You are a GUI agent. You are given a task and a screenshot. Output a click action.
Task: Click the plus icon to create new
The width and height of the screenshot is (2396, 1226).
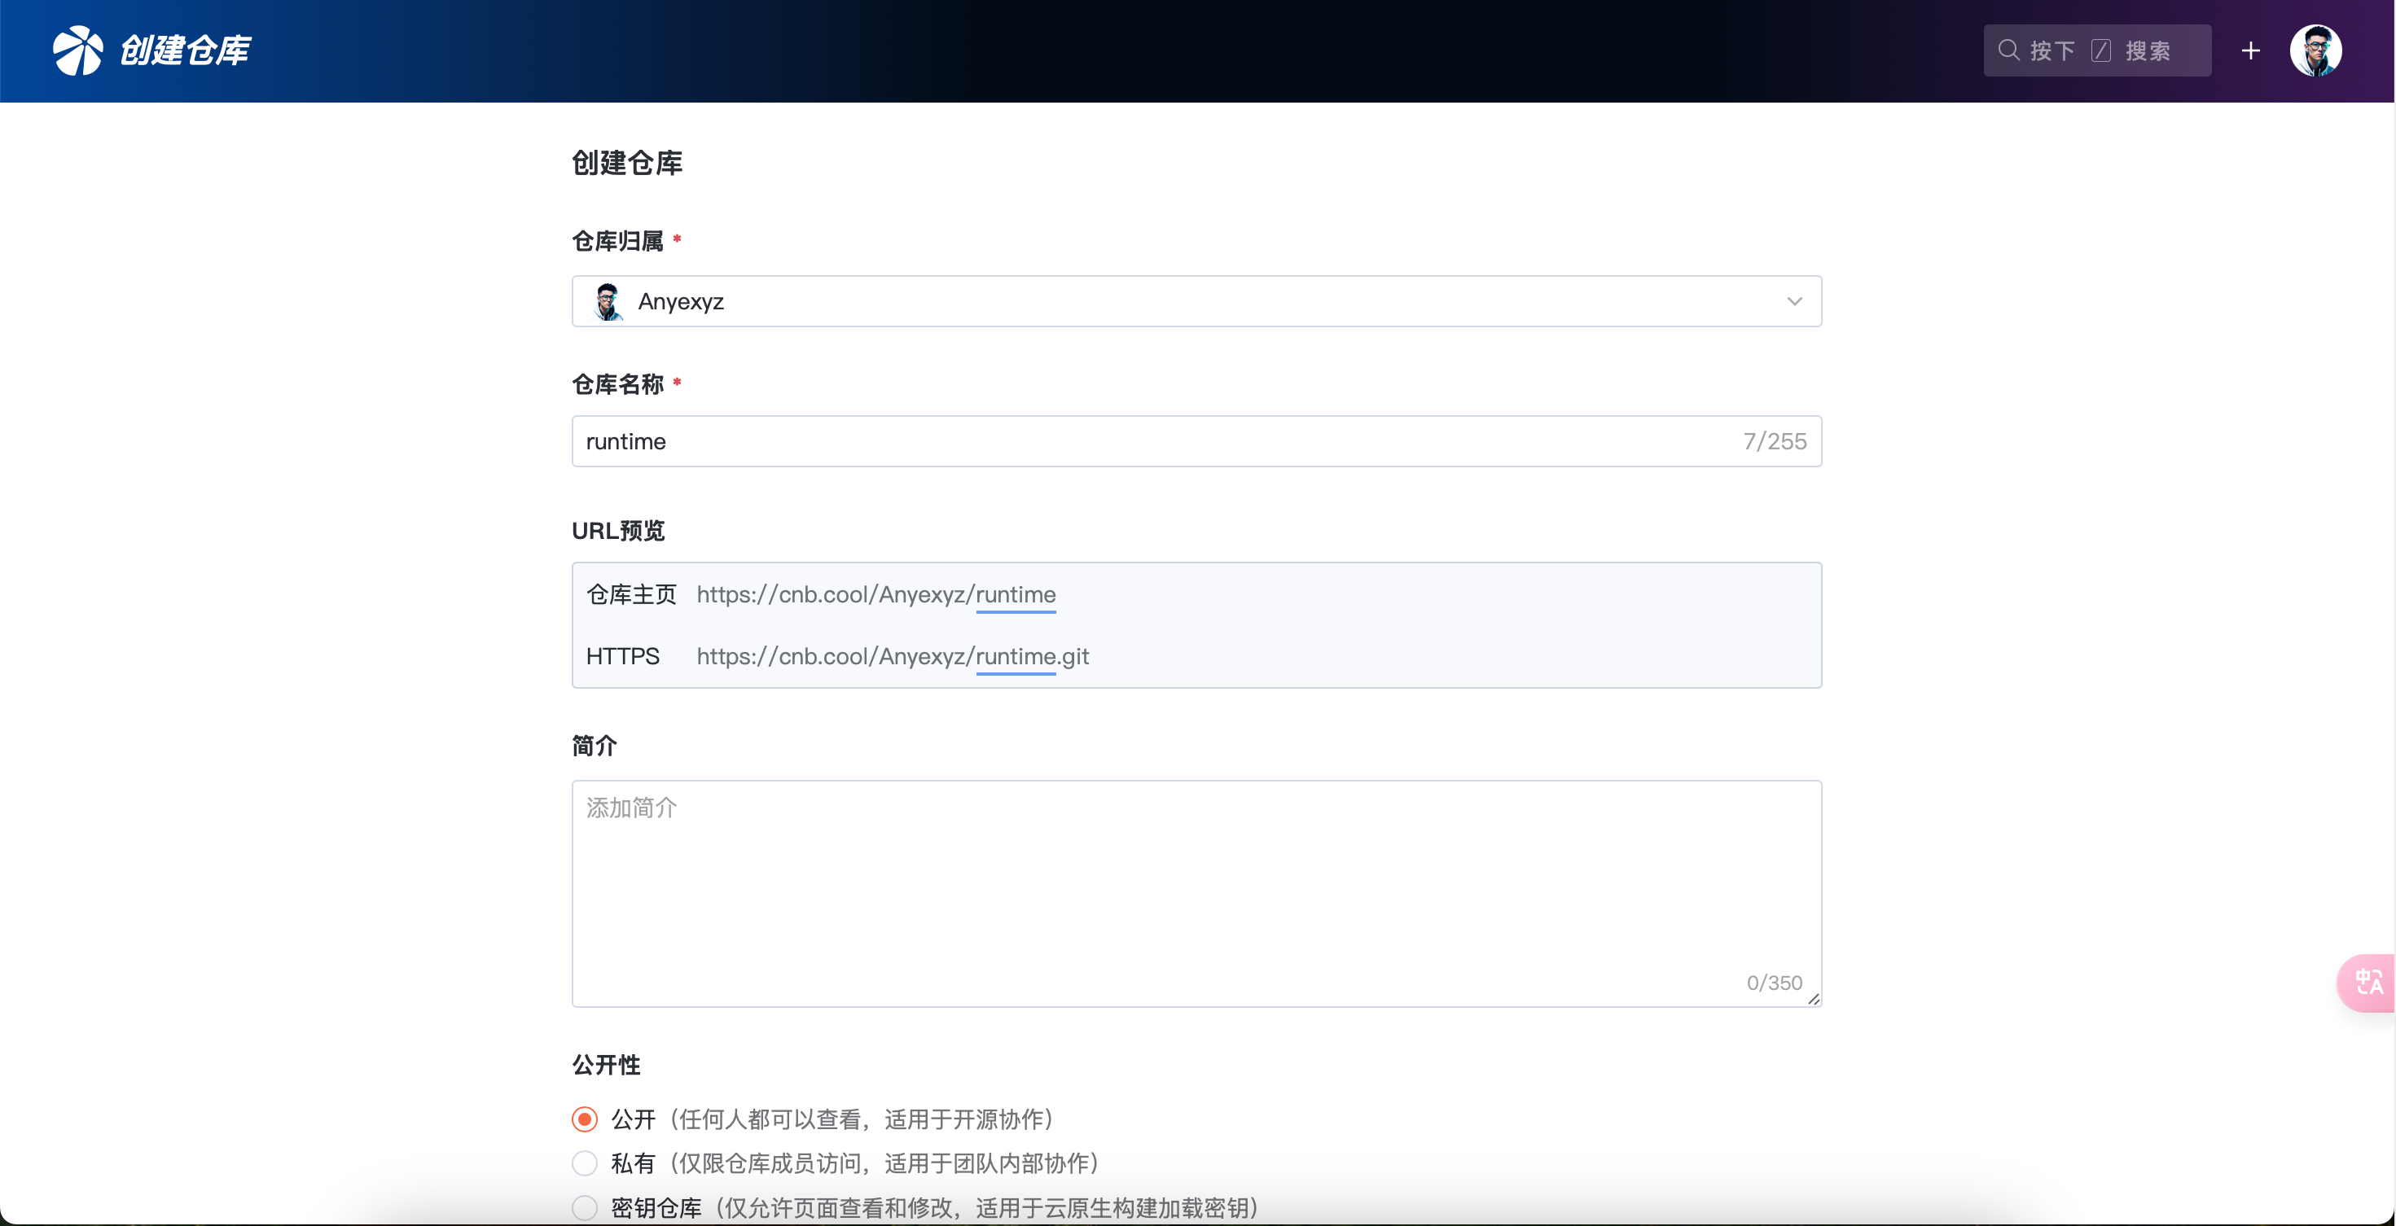point(2250,50)
